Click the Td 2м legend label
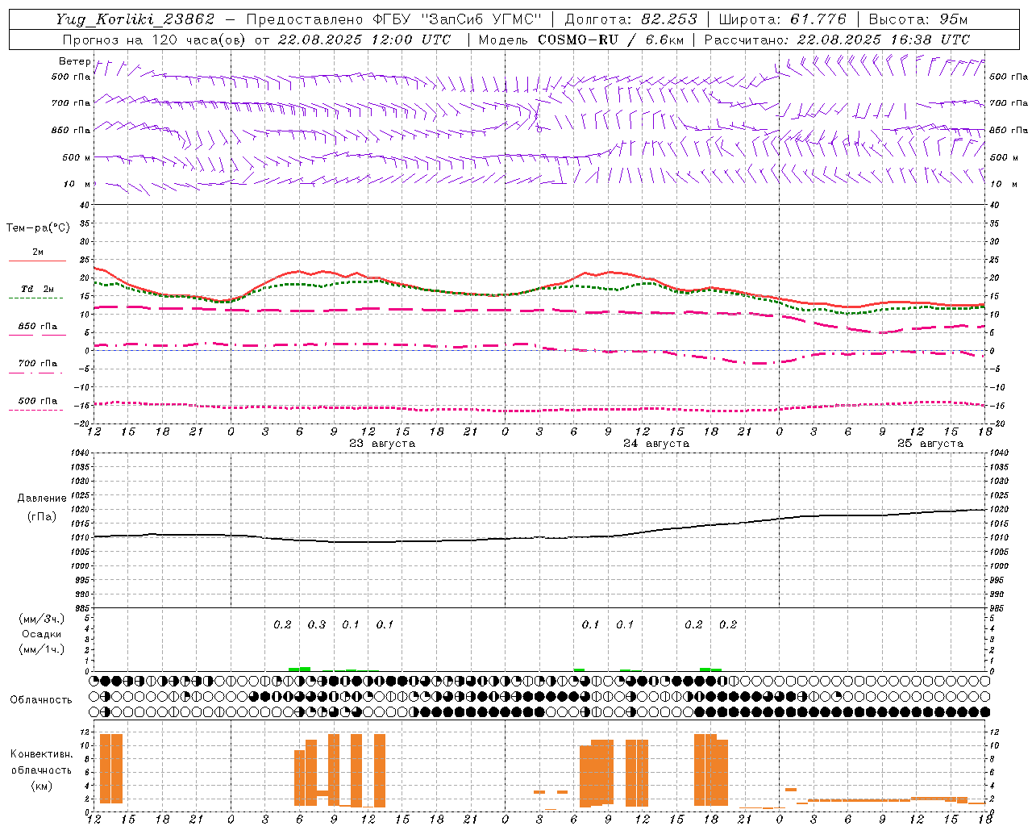Screen dimensions: 1032x826 37,289
